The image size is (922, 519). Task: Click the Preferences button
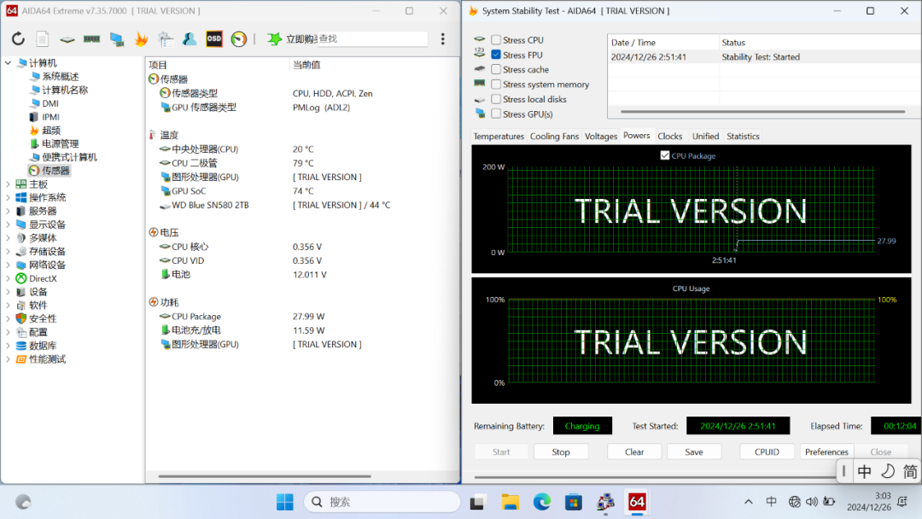pos(826,452)
